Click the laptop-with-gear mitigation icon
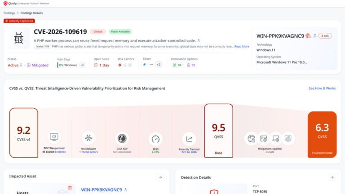This screenshot has height=194, width=345. pyautogui.click(x=276, y=138)
